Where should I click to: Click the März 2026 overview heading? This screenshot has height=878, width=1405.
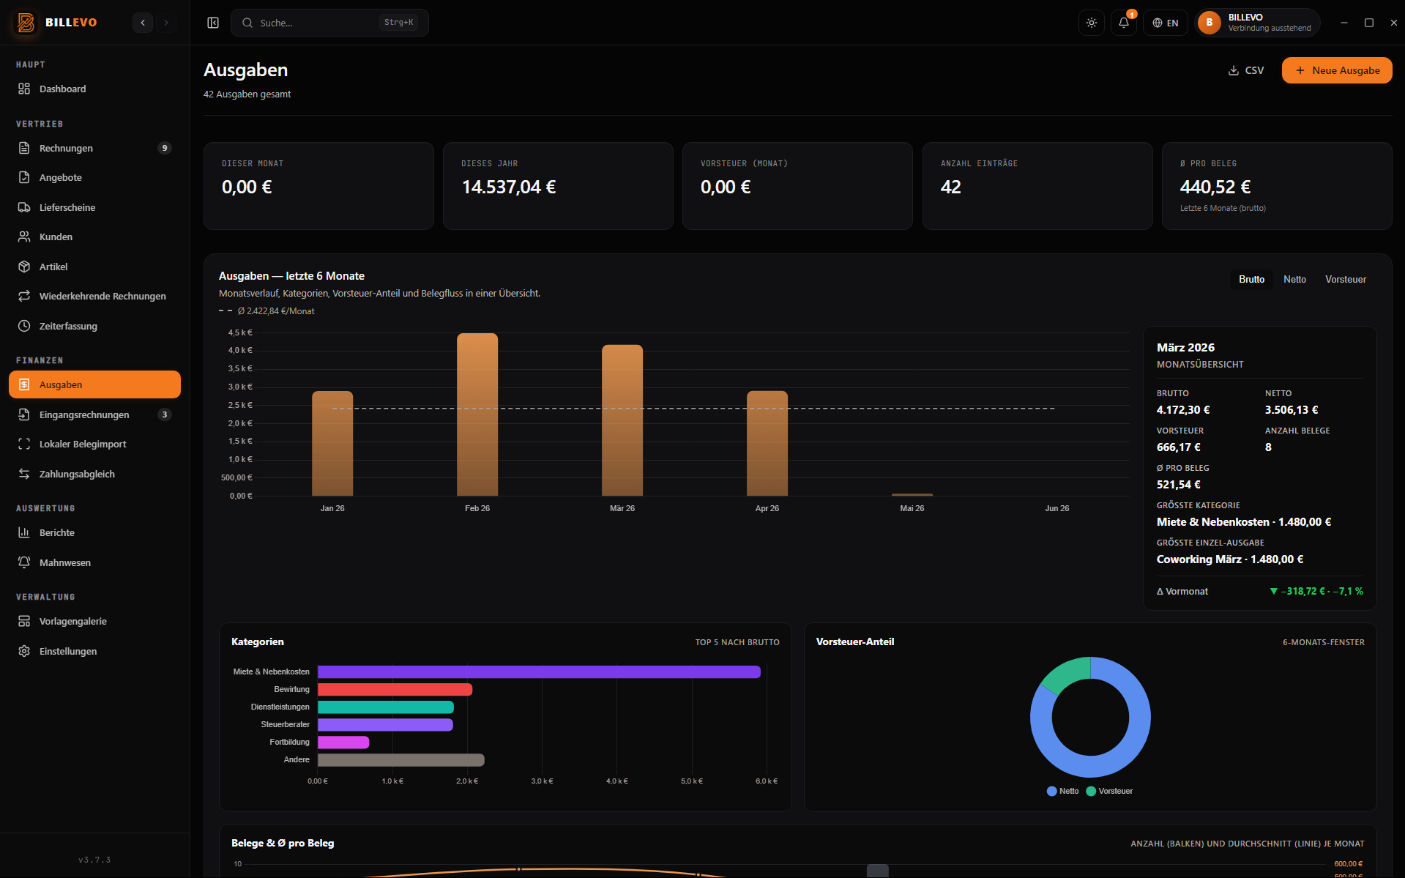click(x=1185, y=347)
